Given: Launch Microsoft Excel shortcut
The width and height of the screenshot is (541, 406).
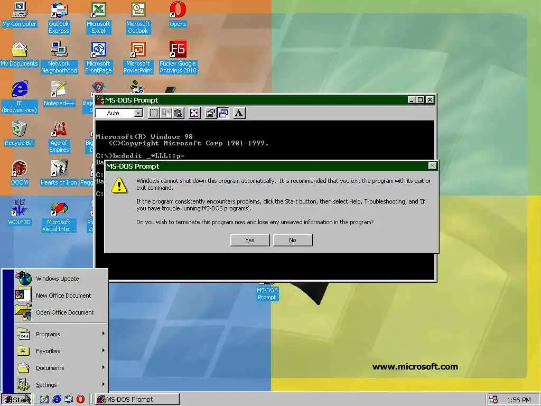Looking at the screenshot, I should click(98, 18).
